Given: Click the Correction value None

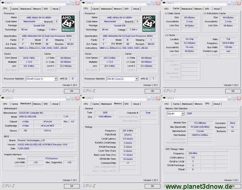Looking at the screenshot, I should (x=232, y=123).
